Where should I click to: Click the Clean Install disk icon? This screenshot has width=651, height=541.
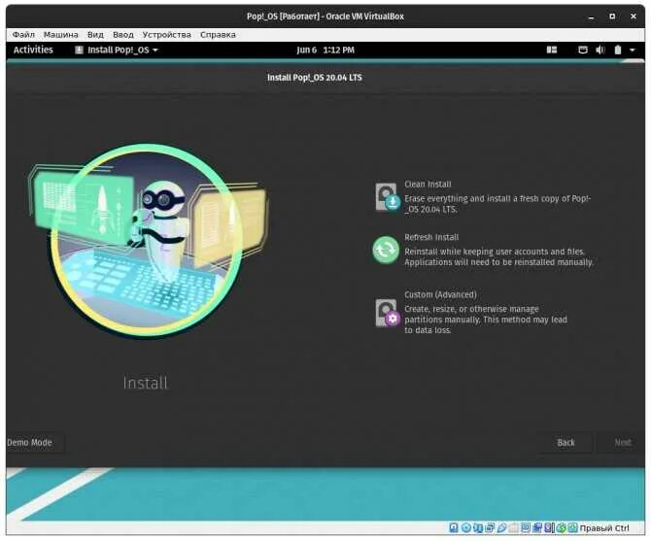coord(387,196)
